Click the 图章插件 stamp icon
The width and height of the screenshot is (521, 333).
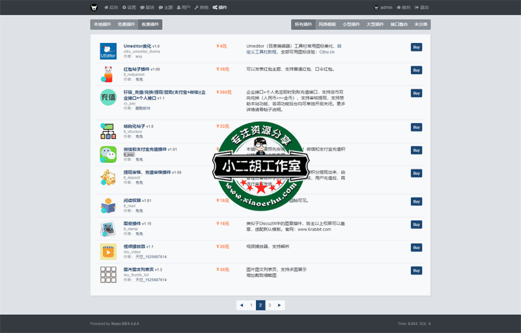(x=108, y=229)
